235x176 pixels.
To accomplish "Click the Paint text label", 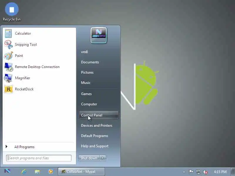I will (x=19, y=56).
